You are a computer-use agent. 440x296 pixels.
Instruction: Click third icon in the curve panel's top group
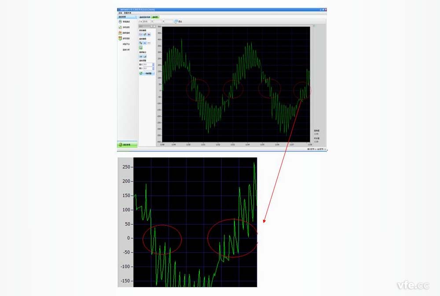click(x=149, y=34)
